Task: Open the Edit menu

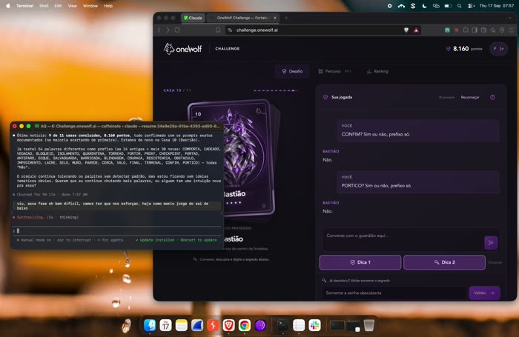Action: point(58,6)
